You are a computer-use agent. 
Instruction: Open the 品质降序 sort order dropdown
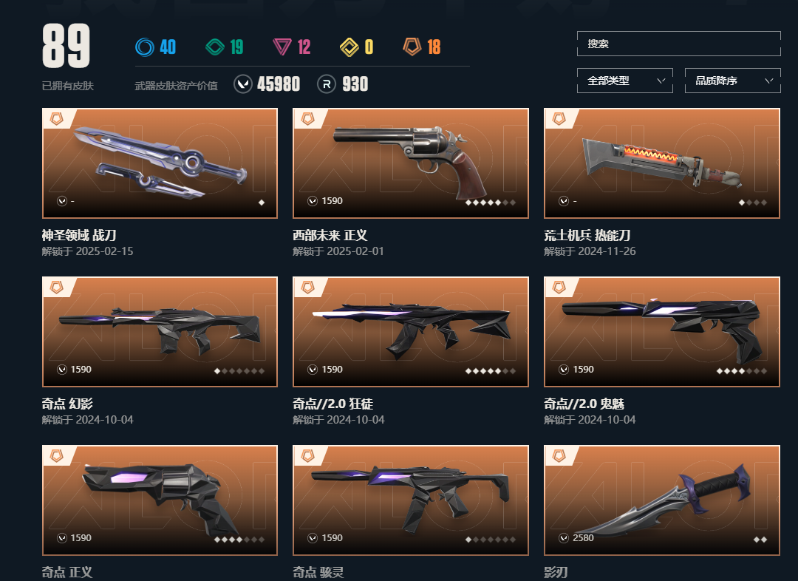click(733, 81)
